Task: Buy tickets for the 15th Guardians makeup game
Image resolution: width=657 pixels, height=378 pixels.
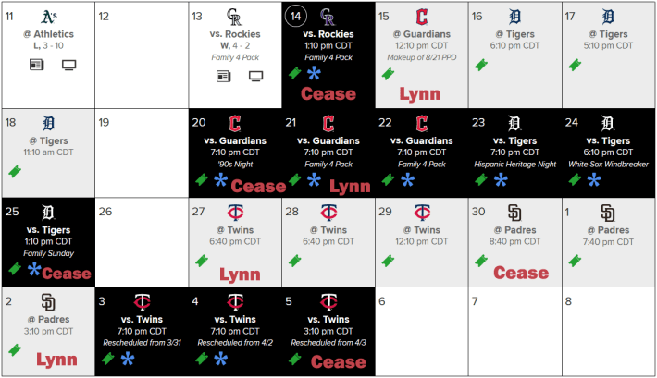Action: pyautogui.click(x=389, y=74)
